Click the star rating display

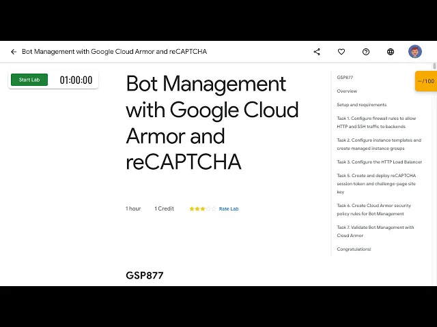click(203, 209)
